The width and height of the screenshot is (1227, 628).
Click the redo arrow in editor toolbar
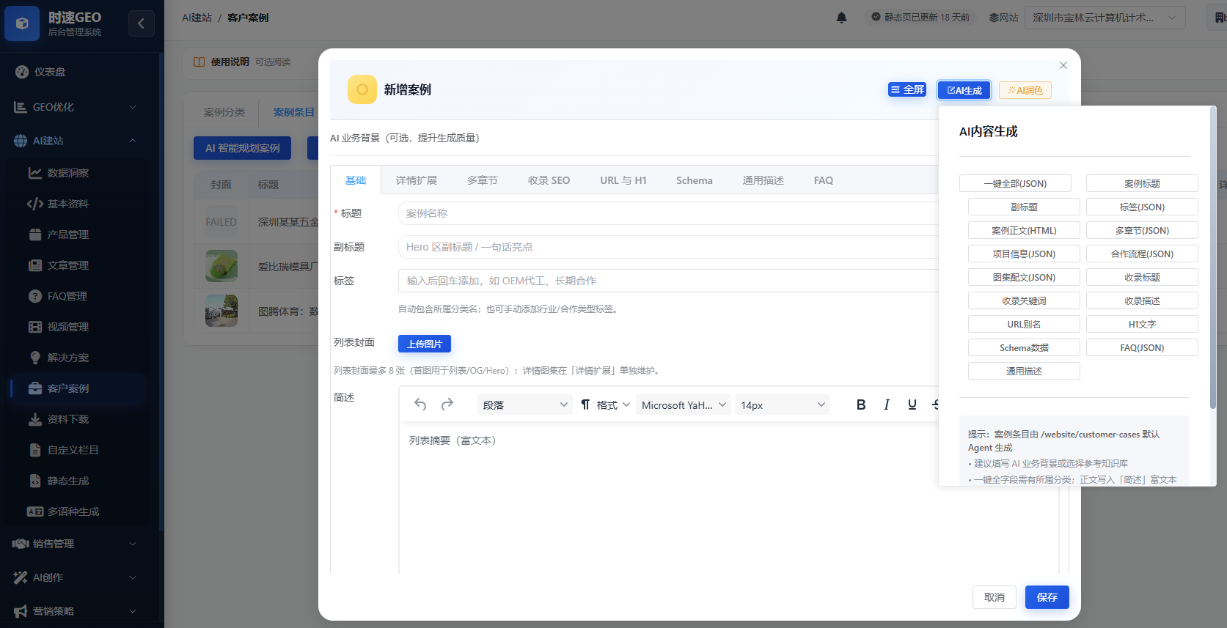click(x=447, y=404)
